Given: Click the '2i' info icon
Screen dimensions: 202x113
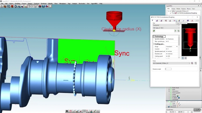Looking at the screenshot, I should click(x=26, y=6).
